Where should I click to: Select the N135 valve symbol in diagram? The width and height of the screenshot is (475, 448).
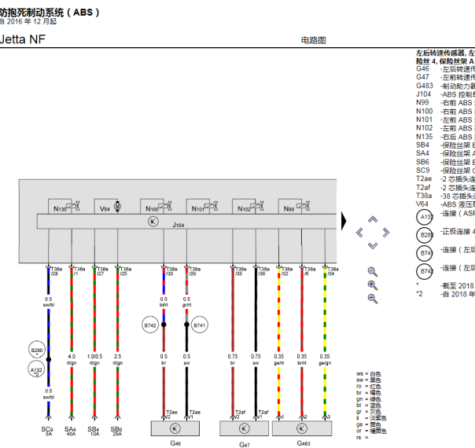pyautogui.click(x=73, y=206)
